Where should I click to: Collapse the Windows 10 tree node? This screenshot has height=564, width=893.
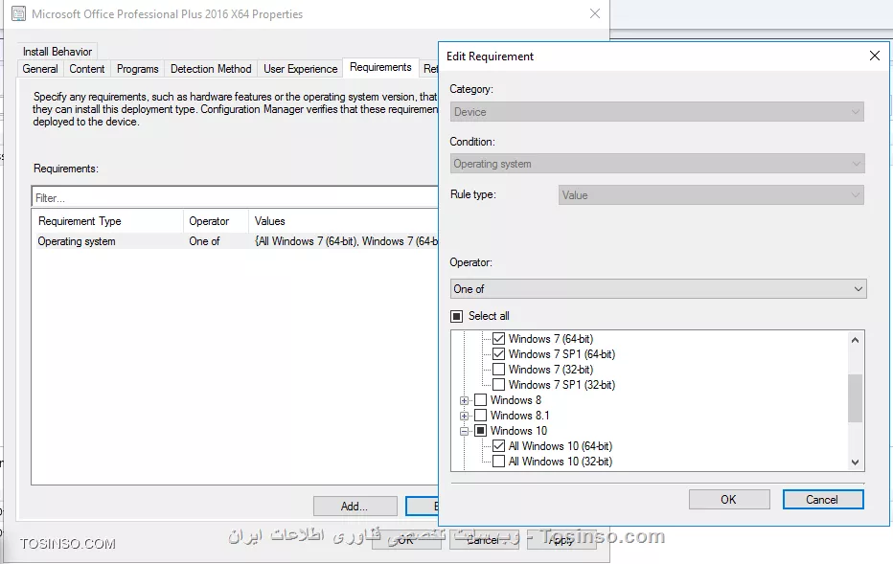[464, 432]
